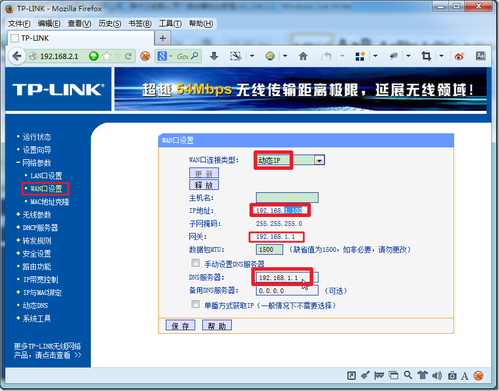Open 运行状态 in the sidebar
This screenshot has width=499, height=391.
click(x=37, y=137)
